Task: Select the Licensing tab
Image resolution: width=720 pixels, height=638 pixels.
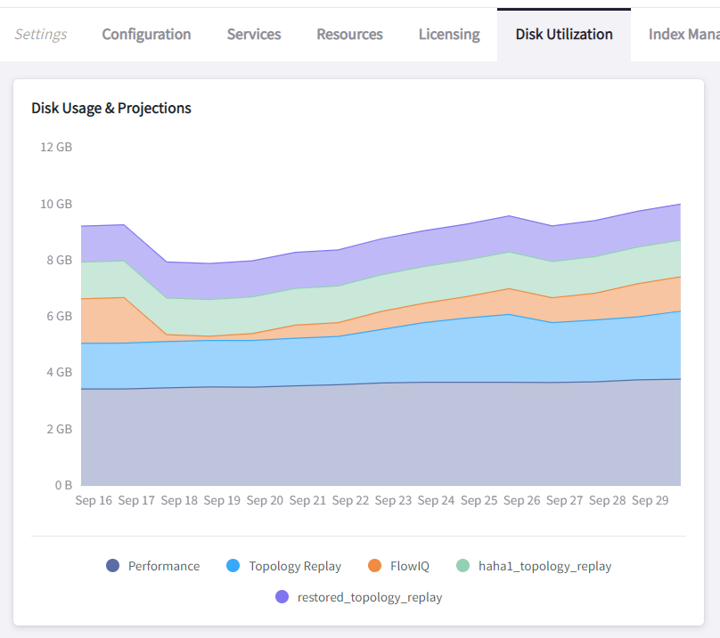Action: point(449,35)
